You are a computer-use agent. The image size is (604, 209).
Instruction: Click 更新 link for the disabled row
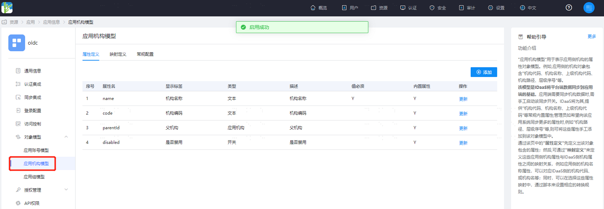click(463, 143)
